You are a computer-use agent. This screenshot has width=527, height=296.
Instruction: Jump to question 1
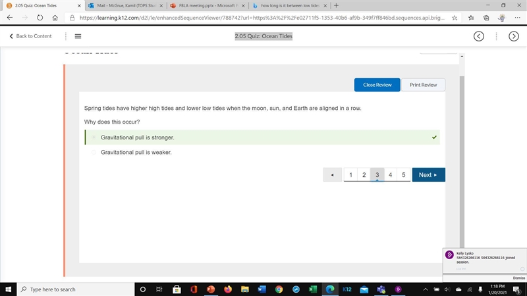click(350, 175)
